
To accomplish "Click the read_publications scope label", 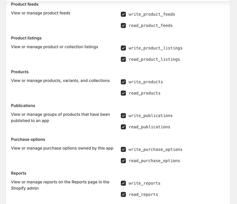I will pos(149,127).
